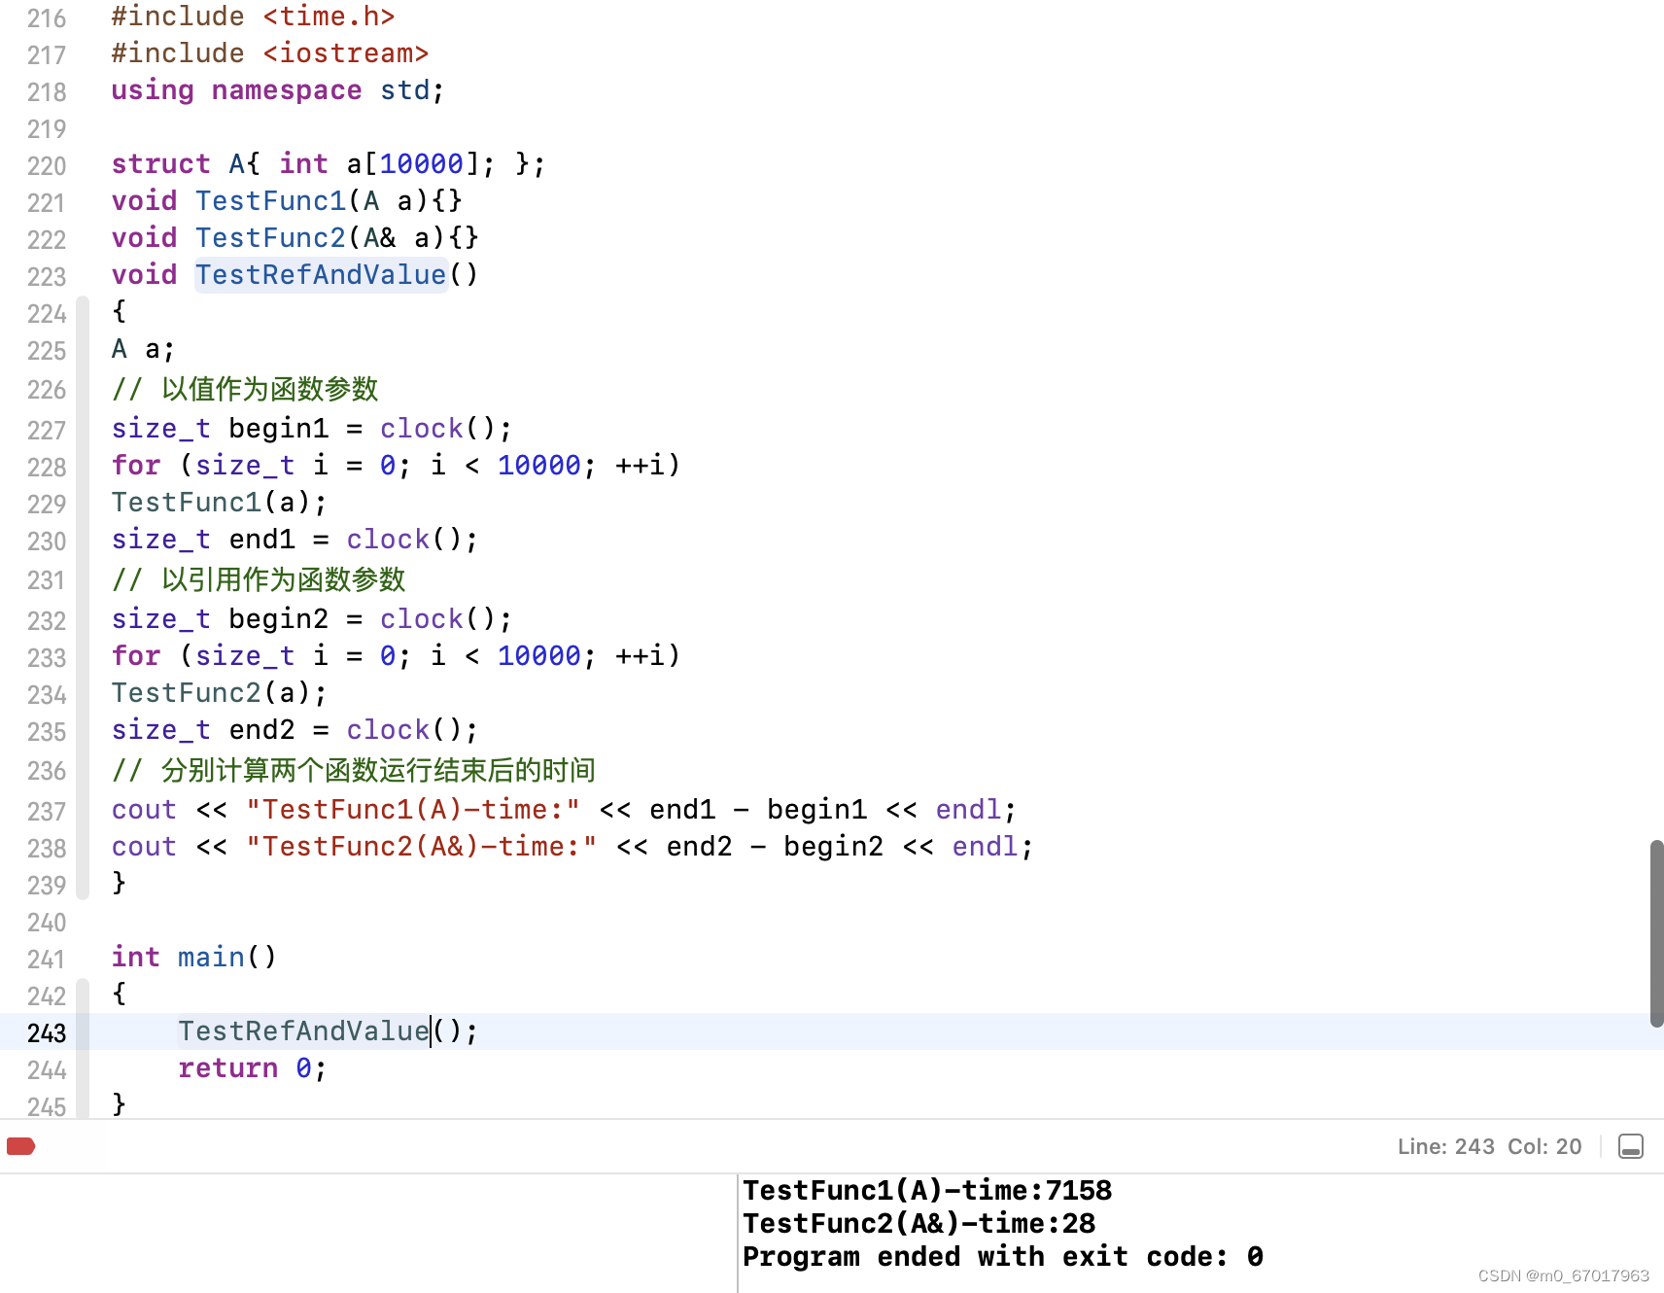Click the begin2 = clock() statement
1664x1293 pixels.
(x=312, y=619)
